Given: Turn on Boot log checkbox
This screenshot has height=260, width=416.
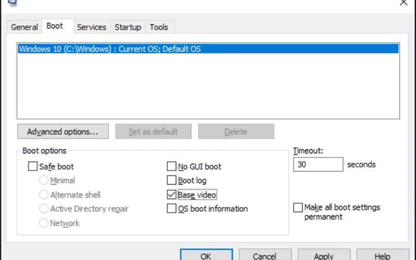Looking at the screenshot, I should click(172, 180).
